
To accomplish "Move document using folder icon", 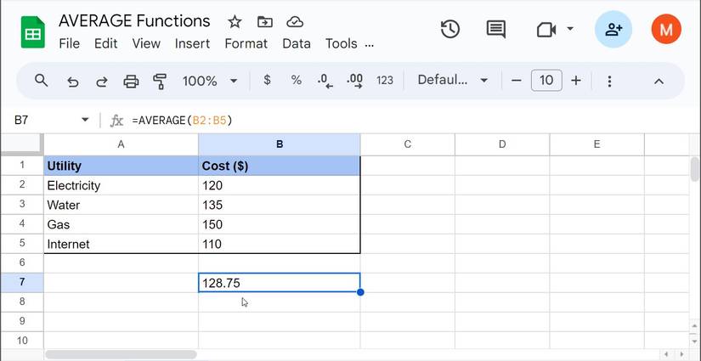I will click(265, 22).
